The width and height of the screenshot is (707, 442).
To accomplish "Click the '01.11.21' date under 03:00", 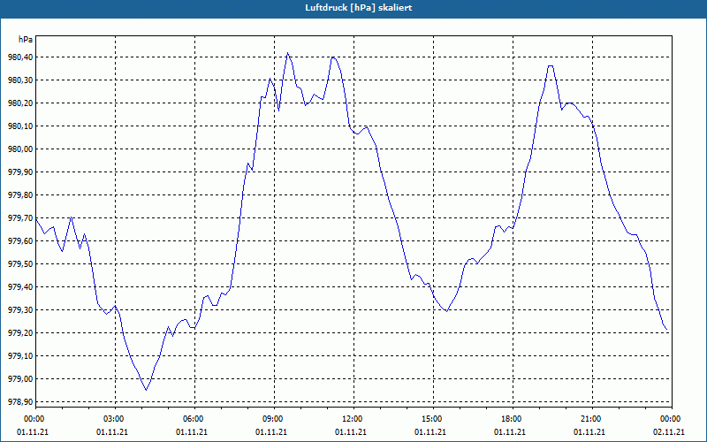I will 112,432.
